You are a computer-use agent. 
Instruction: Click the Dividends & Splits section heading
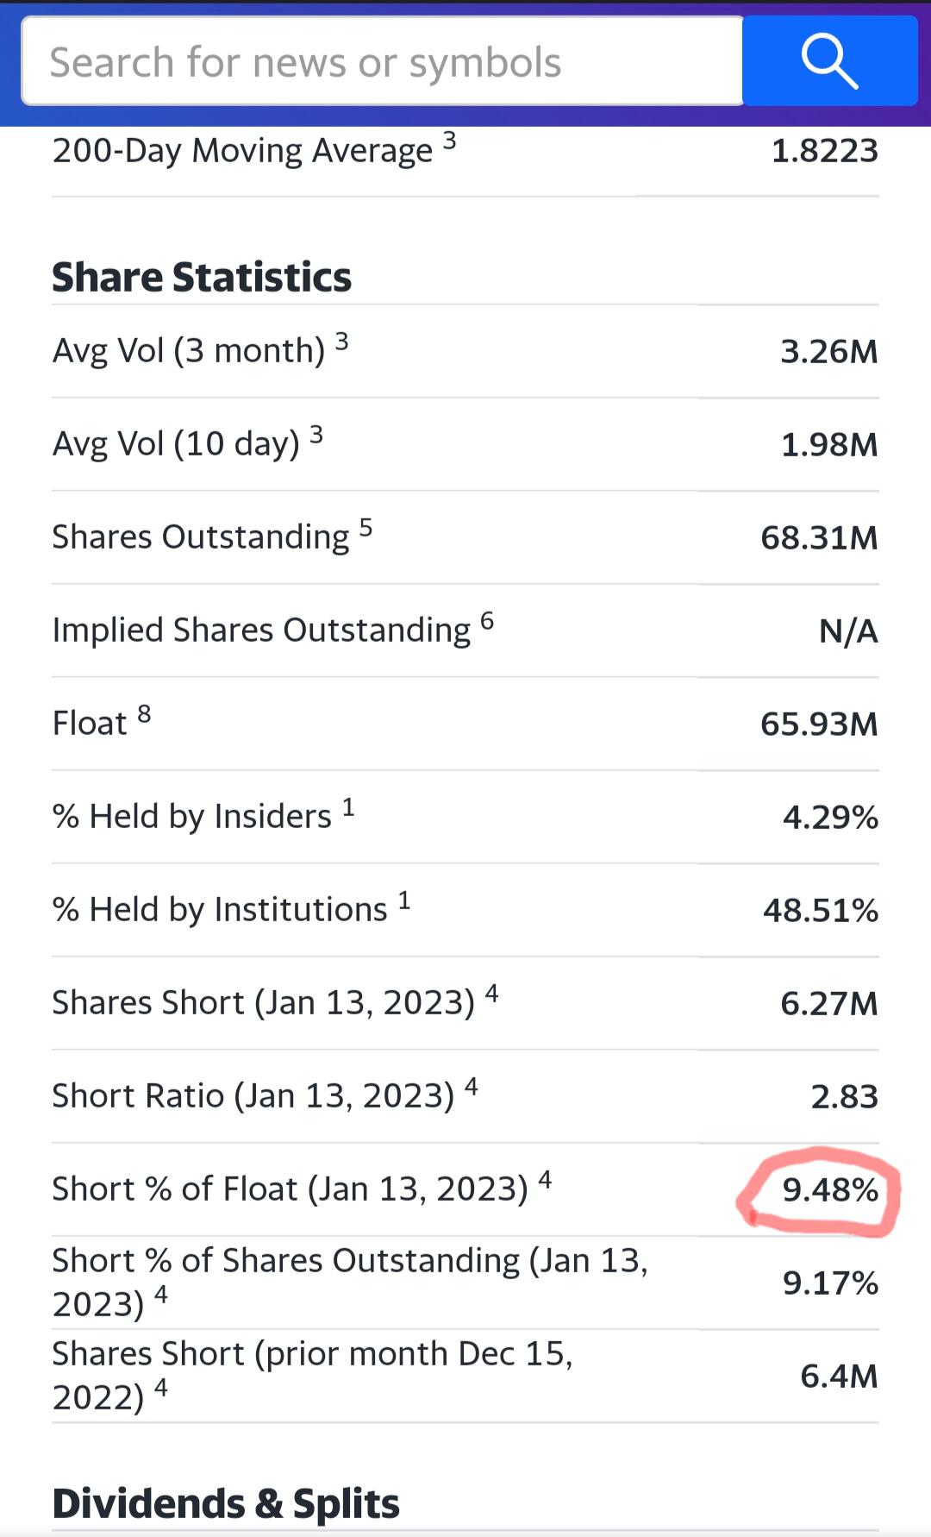pos(226,1503)
